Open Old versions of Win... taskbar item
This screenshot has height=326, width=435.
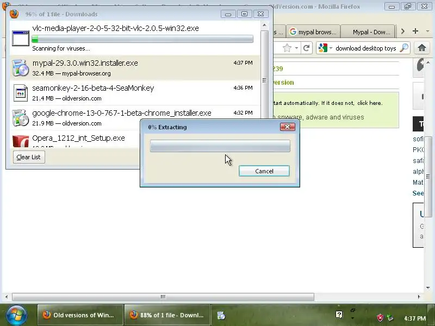80,315
